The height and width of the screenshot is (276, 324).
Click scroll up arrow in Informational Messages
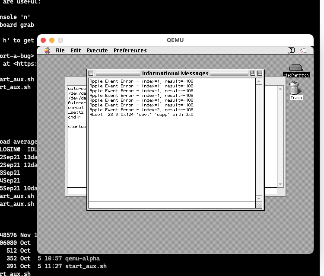[259, 81]
